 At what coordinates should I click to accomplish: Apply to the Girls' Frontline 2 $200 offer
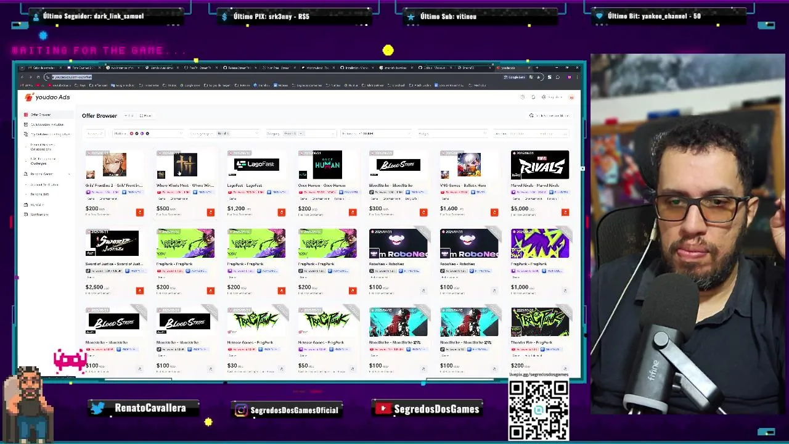tap(140, 212)
